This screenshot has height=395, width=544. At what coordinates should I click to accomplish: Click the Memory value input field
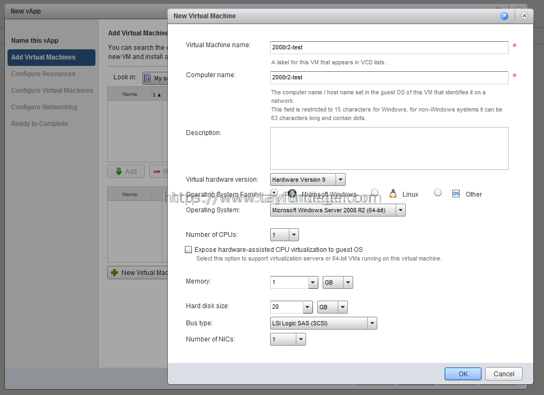pos(289,282)
